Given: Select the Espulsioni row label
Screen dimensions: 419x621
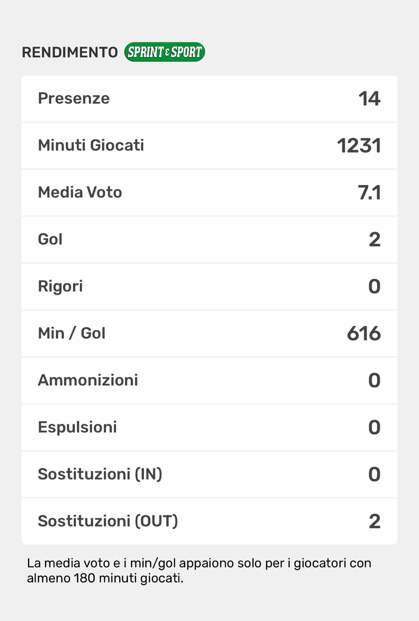Looking at the screenshot, I should pyautogui.click(x=77, y=427).
